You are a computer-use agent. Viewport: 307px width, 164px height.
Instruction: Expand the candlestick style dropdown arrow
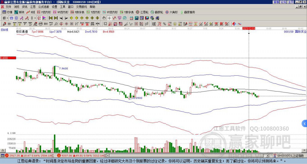pos(35,18)
